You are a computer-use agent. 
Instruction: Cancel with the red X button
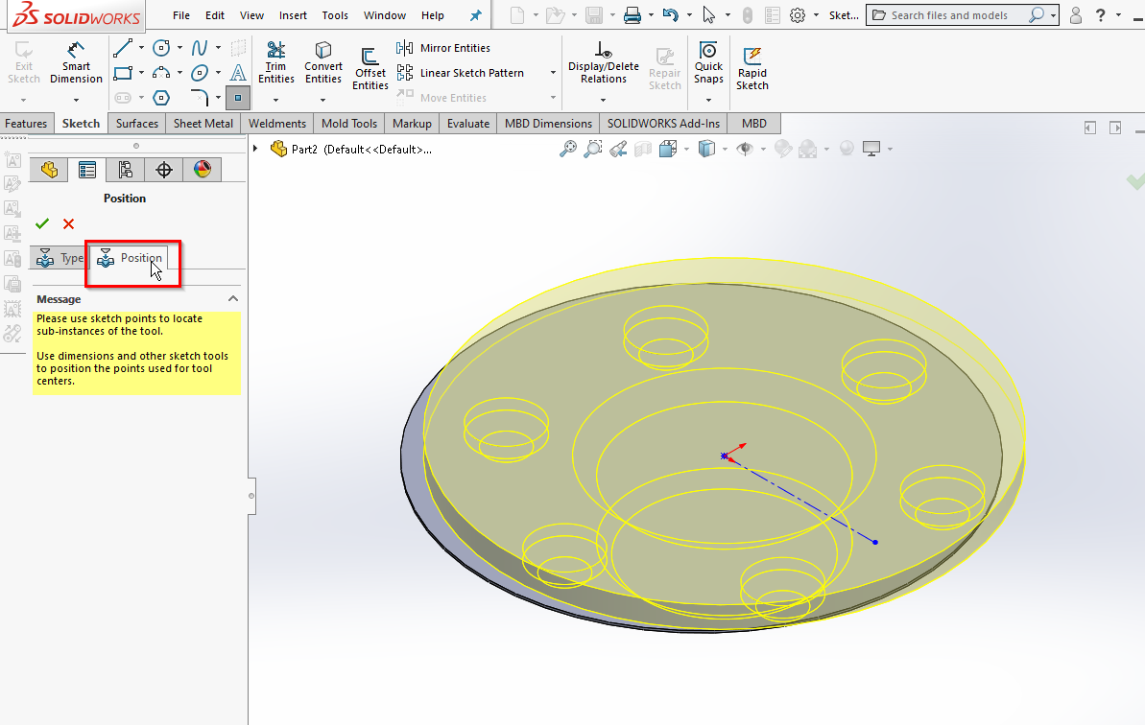click(68, 223)
